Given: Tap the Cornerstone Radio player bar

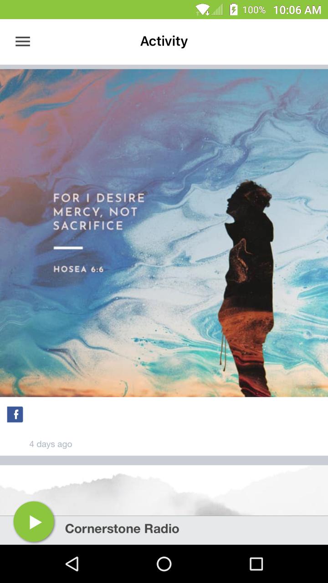Looking at the screenshot, I should click(164, 530).
